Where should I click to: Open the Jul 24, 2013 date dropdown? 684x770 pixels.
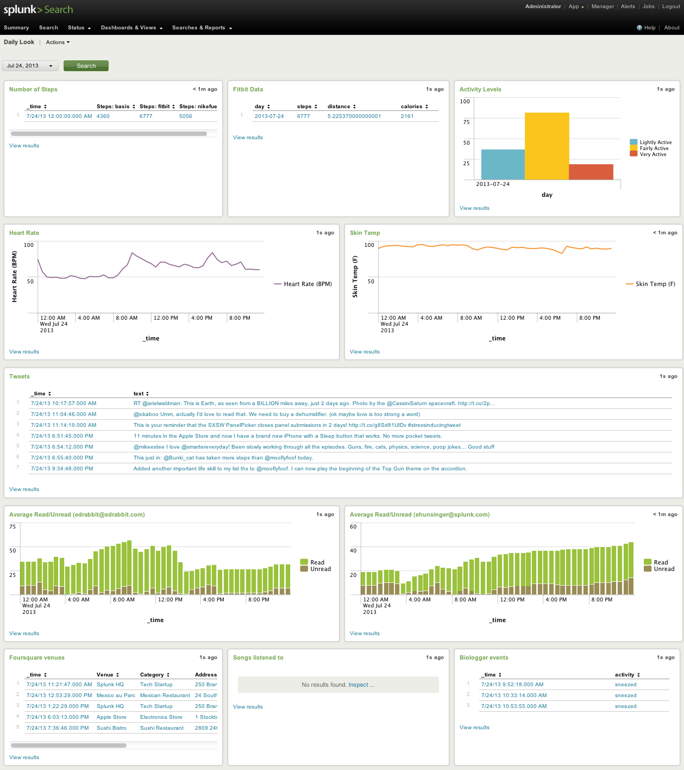pos(30,66)
